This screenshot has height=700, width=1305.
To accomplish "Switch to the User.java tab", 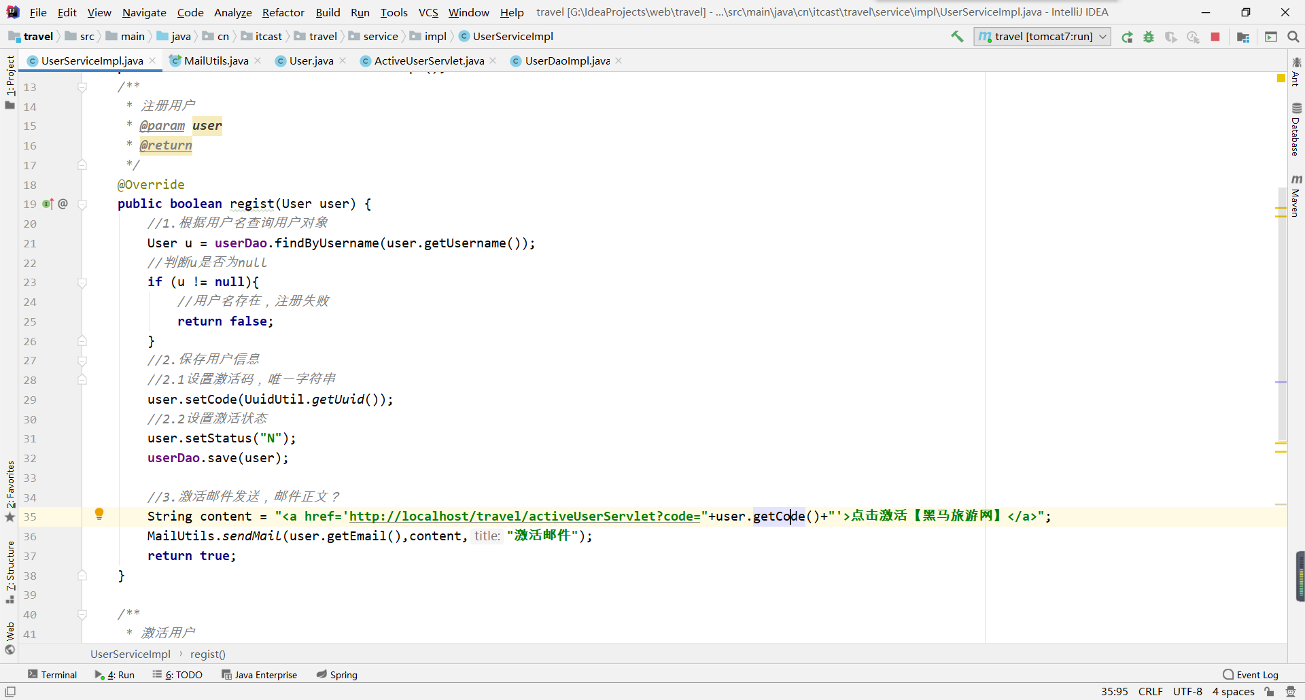I will coord(311,61).
